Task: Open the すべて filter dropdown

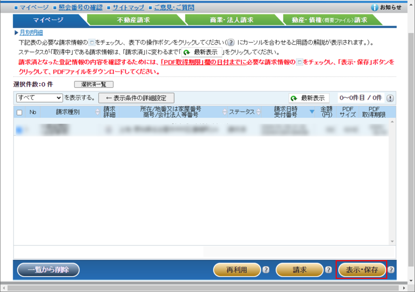Action: pos(39,98)
